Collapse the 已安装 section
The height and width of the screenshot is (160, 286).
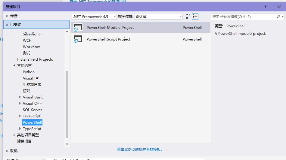coord(7,25)
